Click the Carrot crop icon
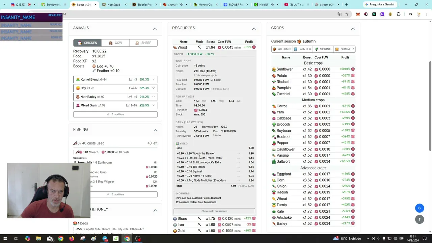 point(274,106)
